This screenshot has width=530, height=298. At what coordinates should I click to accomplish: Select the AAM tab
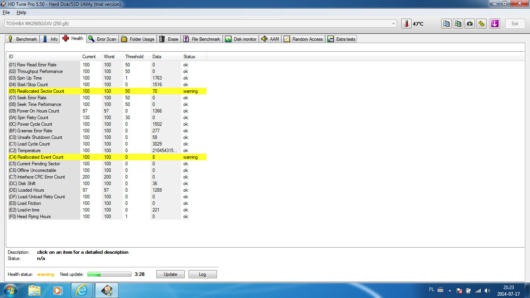coord(270,39)
